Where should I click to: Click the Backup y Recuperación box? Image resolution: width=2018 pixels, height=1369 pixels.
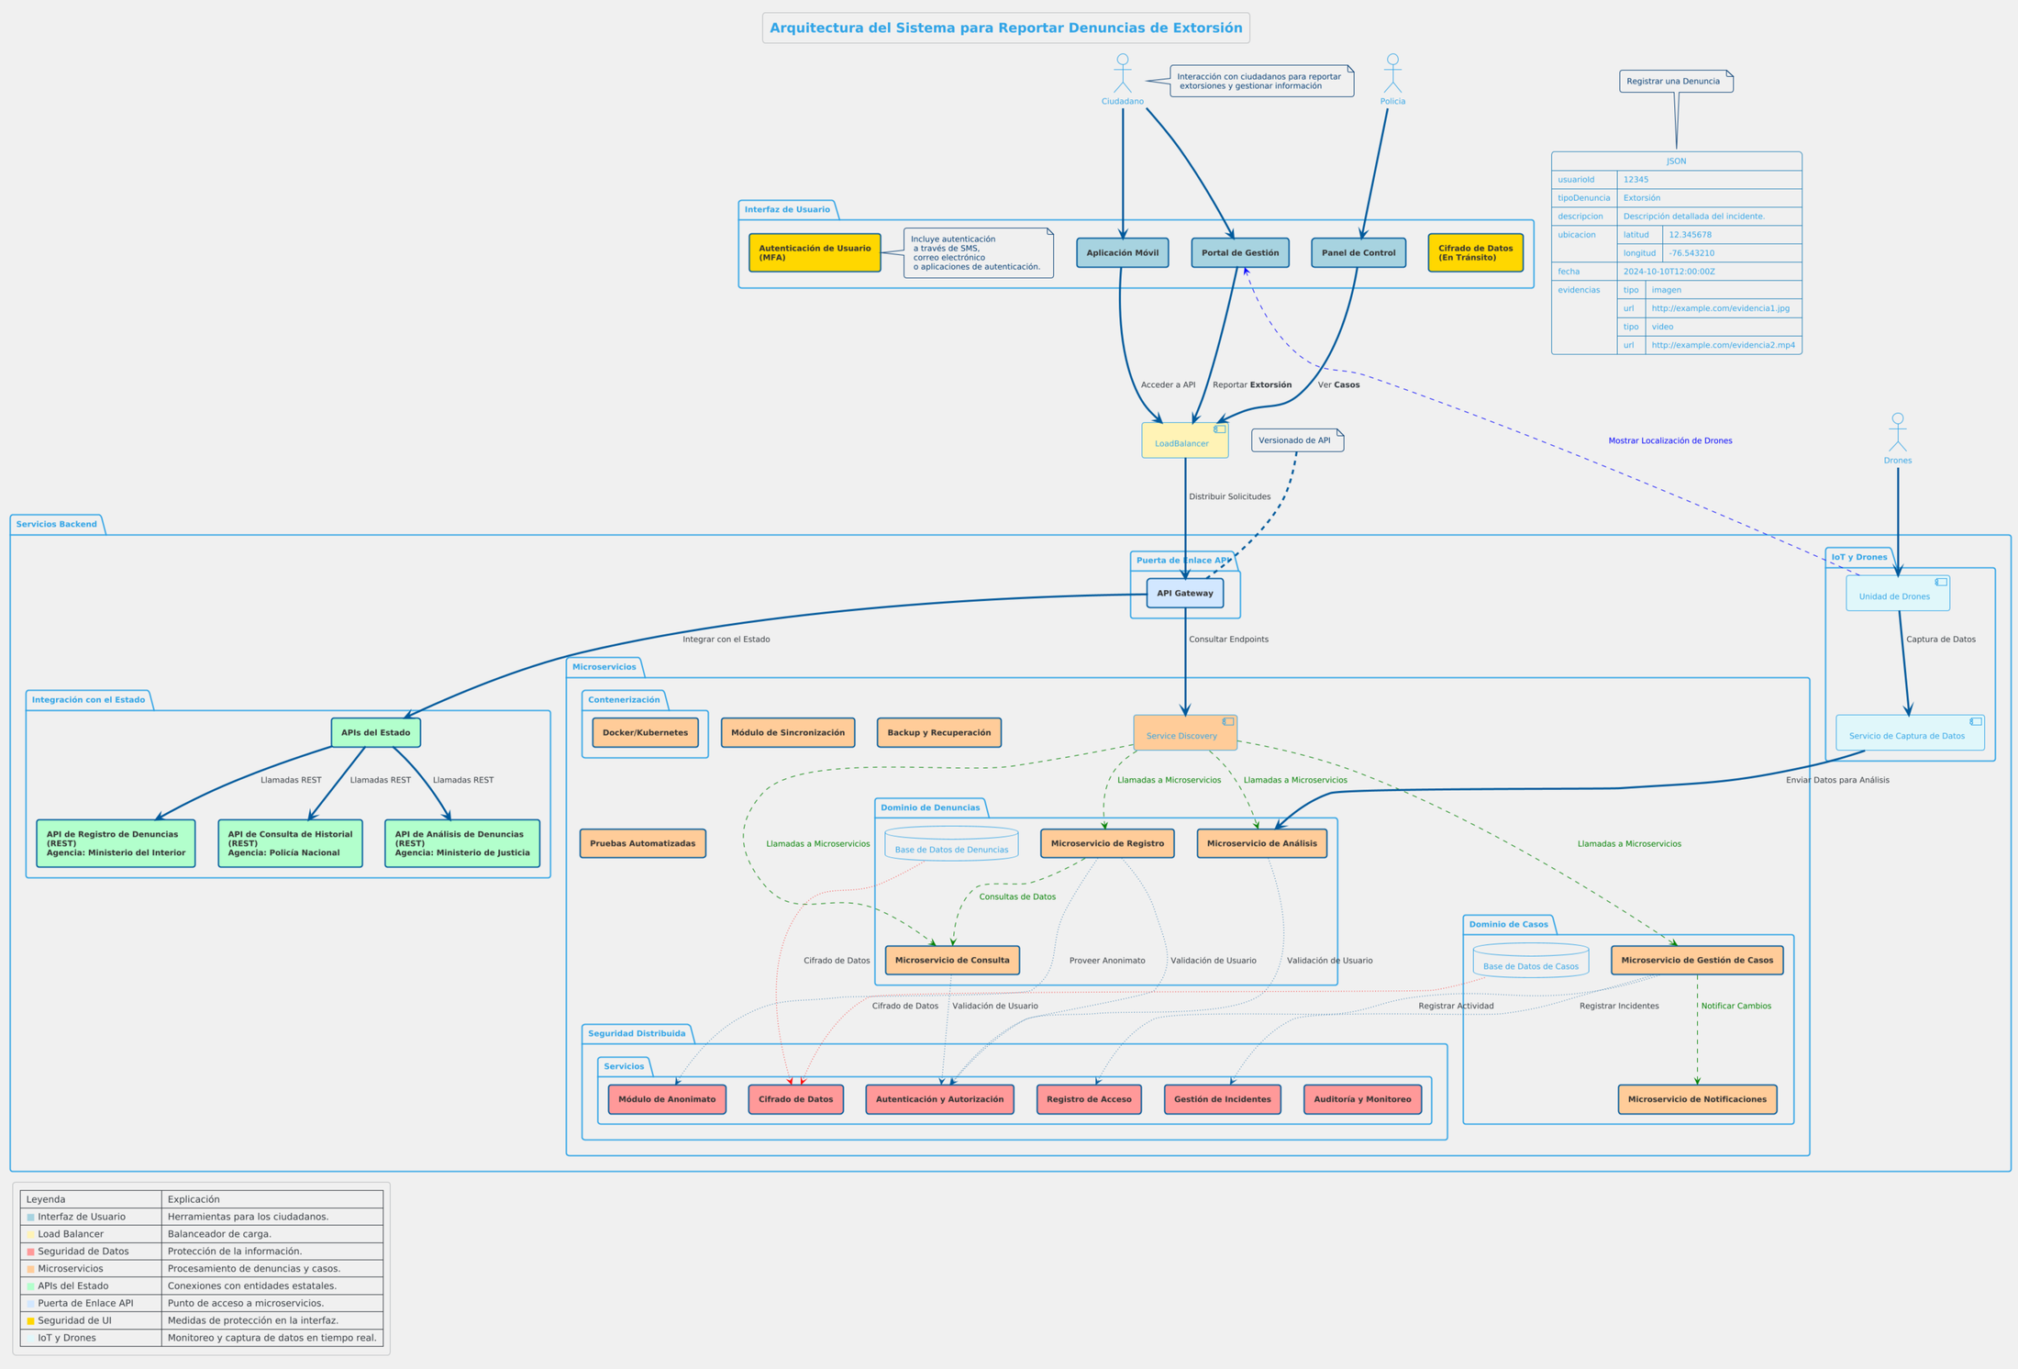[x=939, y=733]
